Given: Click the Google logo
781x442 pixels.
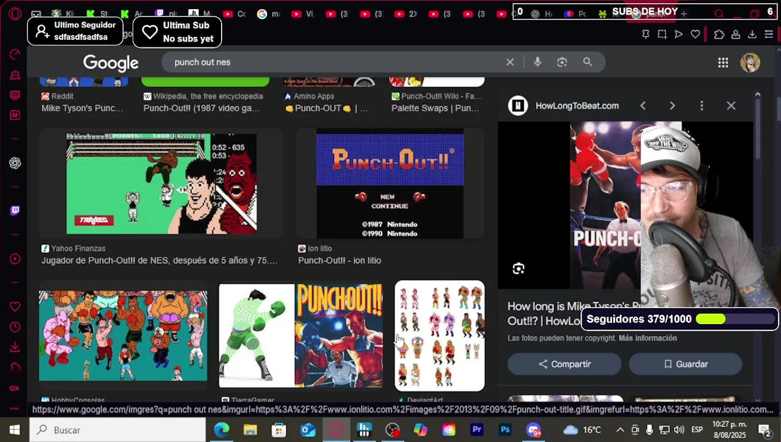Looking at the screenshot, I should [111, 63].
